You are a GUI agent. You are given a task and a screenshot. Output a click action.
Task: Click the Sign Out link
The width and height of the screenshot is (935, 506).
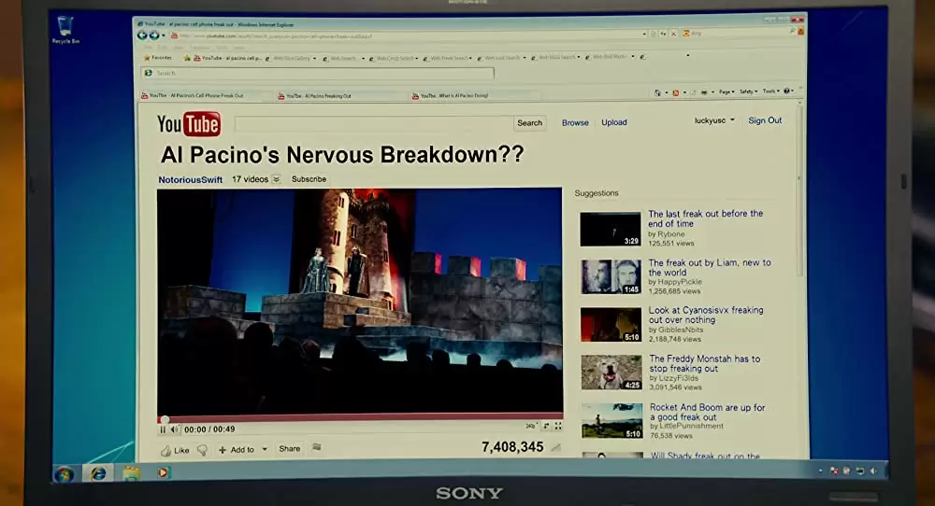765,120
